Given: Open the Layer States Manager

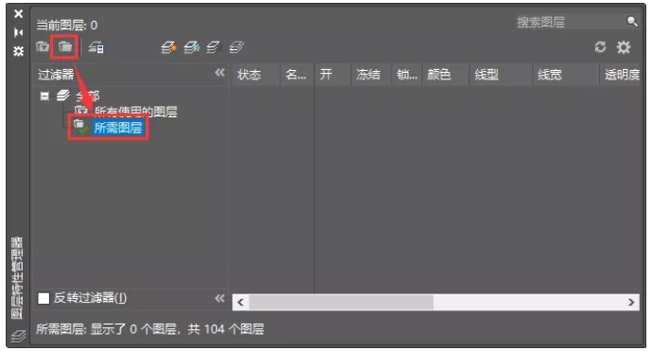Looking at the screenshot, I should click(x=97, y=47).
